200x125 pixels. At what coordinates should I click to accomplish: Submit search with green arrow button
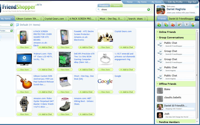148,9
